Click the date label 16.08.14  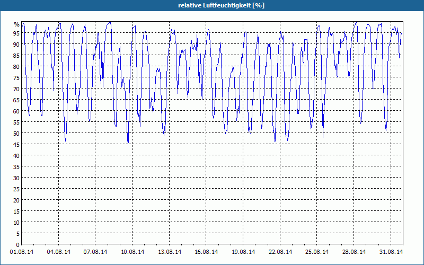(206, 252)
